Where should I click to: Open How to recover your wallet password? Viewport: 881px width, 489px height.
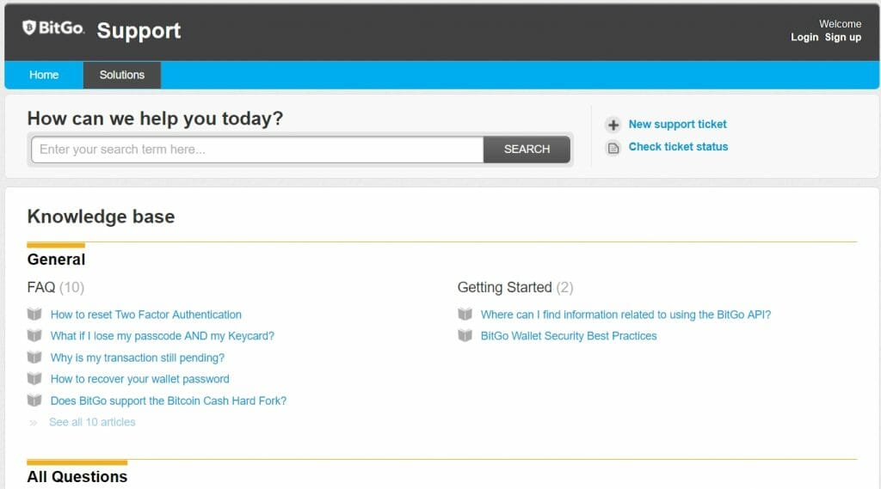[140, 379]
